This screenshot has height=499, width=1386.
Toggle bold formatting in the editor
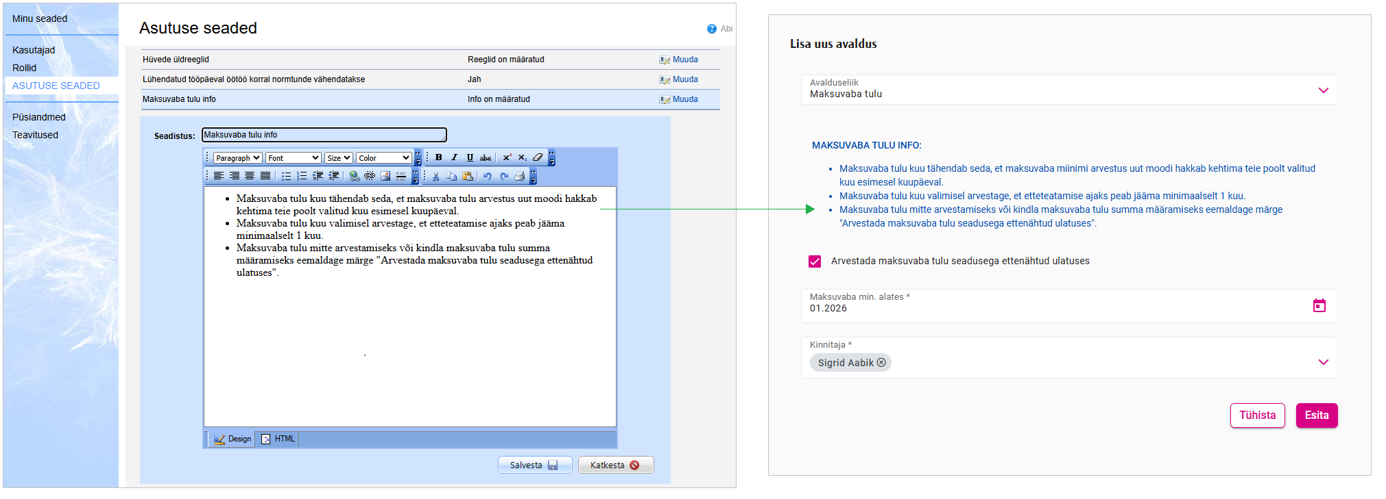[439, 157]
